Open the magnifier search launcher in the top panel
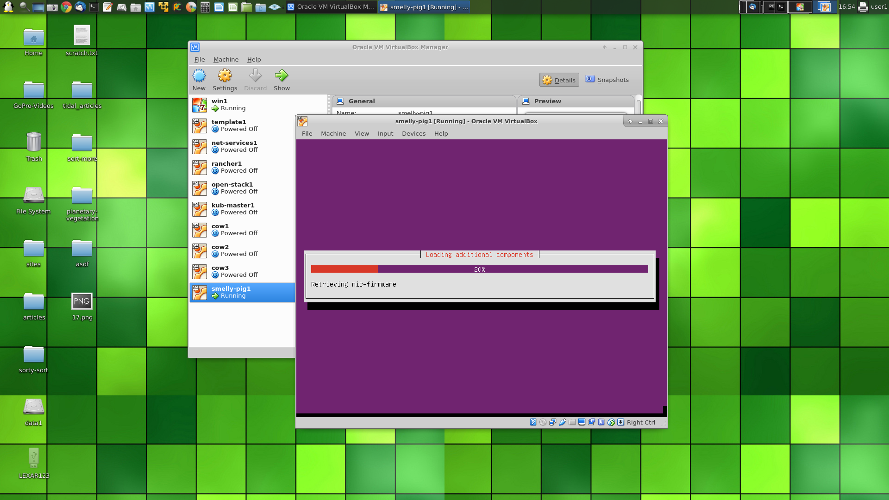This screenshot has width=889, height=500. tap(25, 7)
